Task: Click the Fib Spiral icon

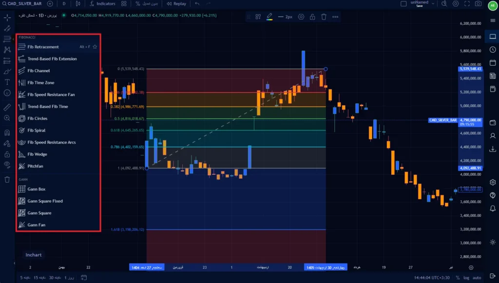Action: (x=21, y=131)
